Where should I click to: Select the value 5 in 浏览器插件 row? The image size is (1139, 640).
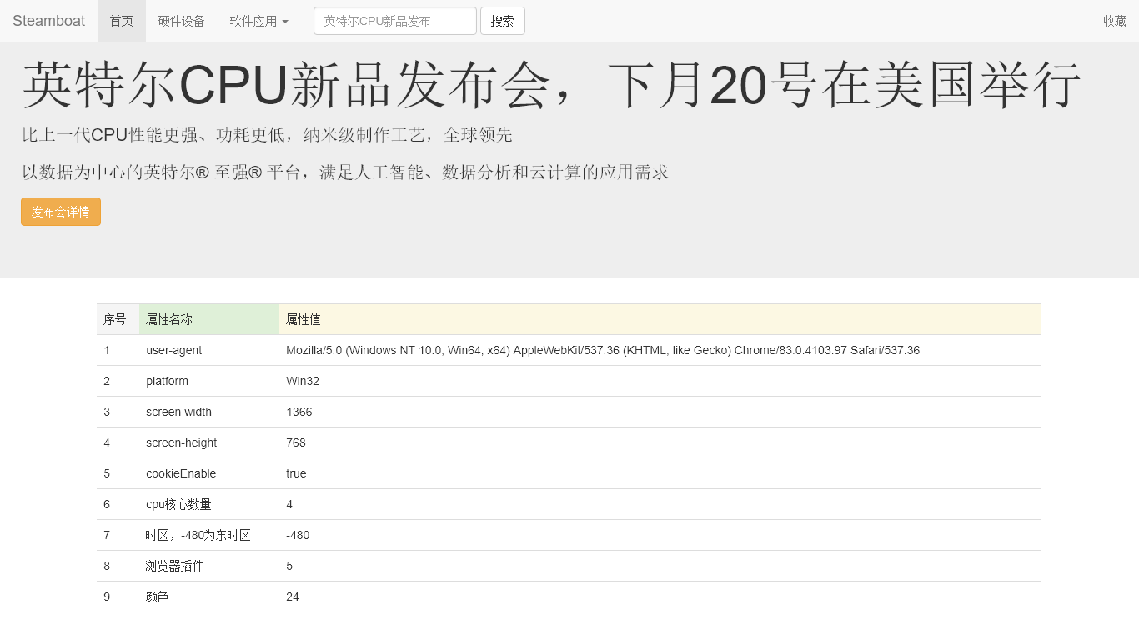click(660, 566)
